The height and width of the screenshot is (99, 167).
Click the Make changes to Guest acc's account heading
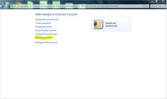[x=56, y=14]
